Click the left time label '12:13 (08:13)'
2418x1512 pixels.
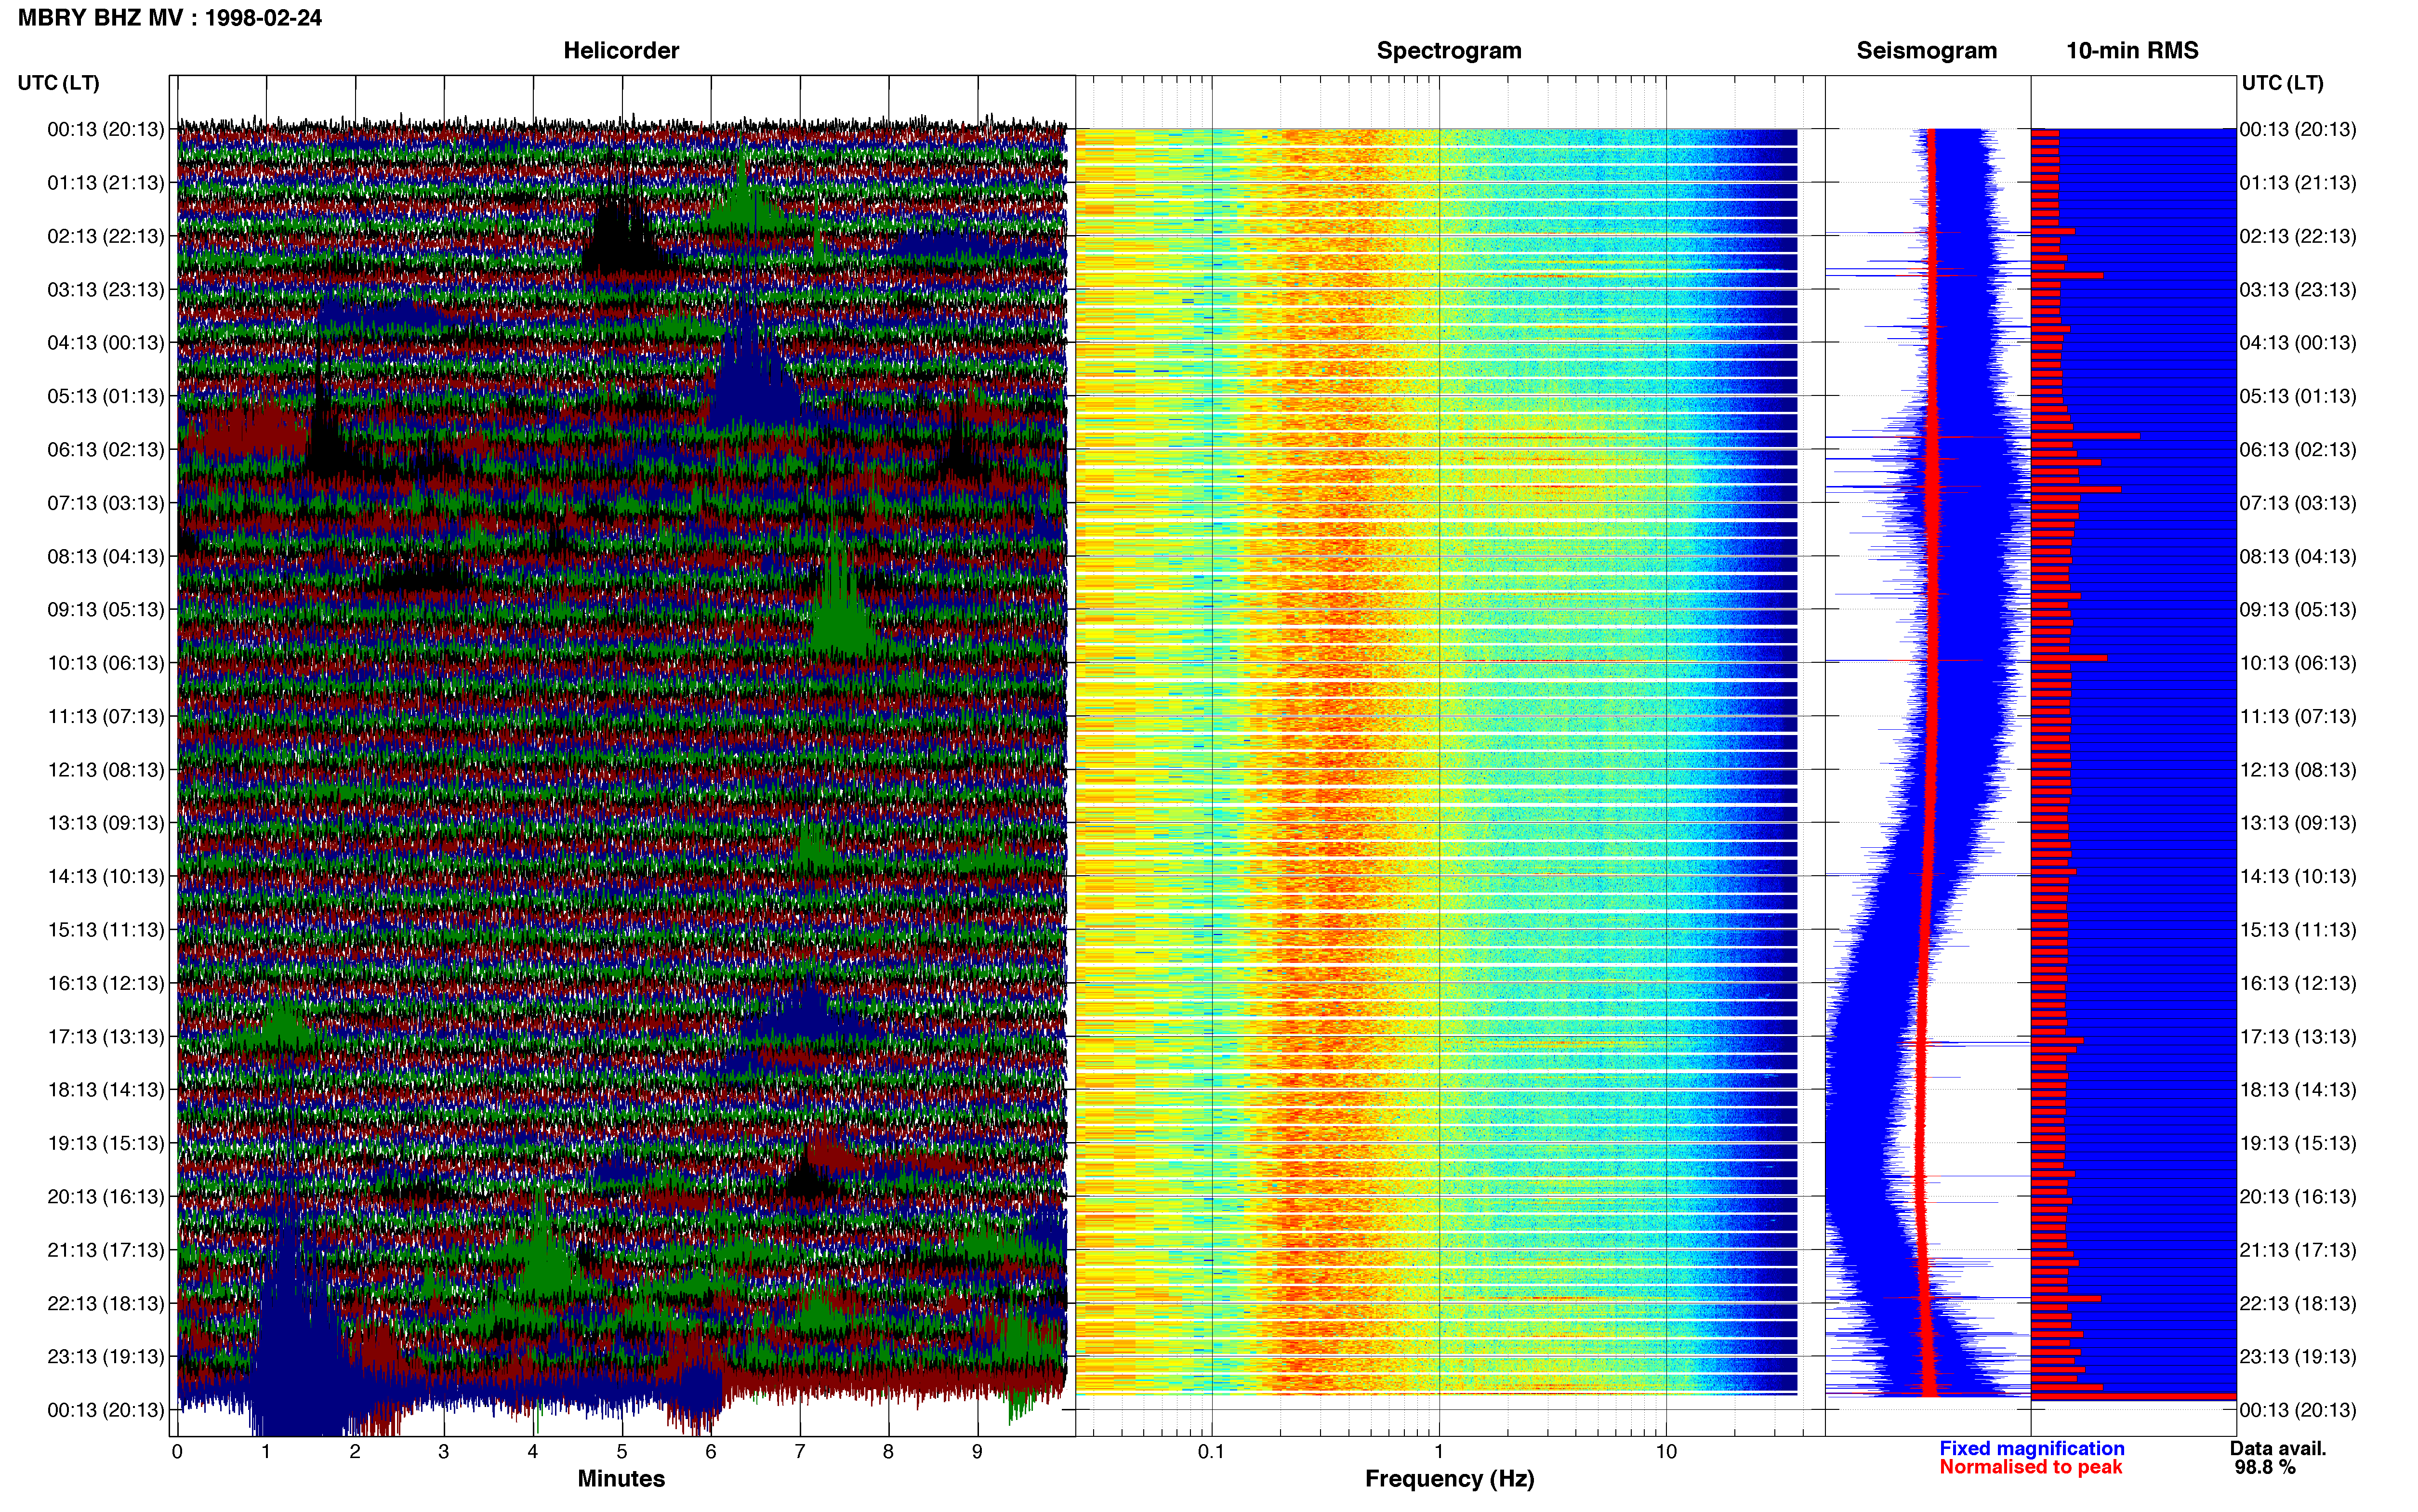[106, 770]
